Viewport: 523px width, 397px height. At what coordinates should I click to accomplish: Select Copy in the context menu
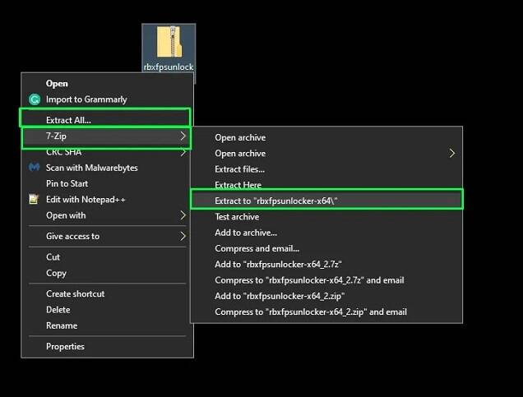[107, 273]
